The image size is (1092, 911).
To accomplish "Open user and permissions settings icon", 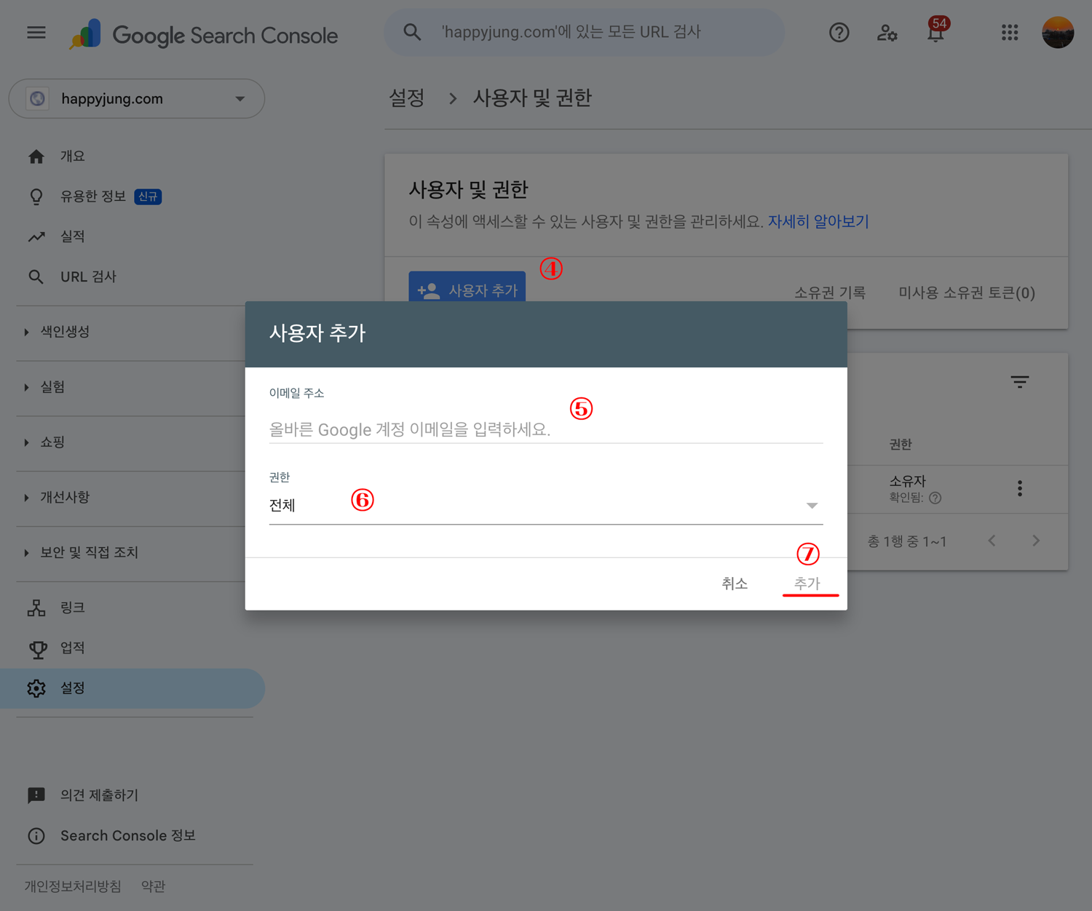I will (887, 33).
